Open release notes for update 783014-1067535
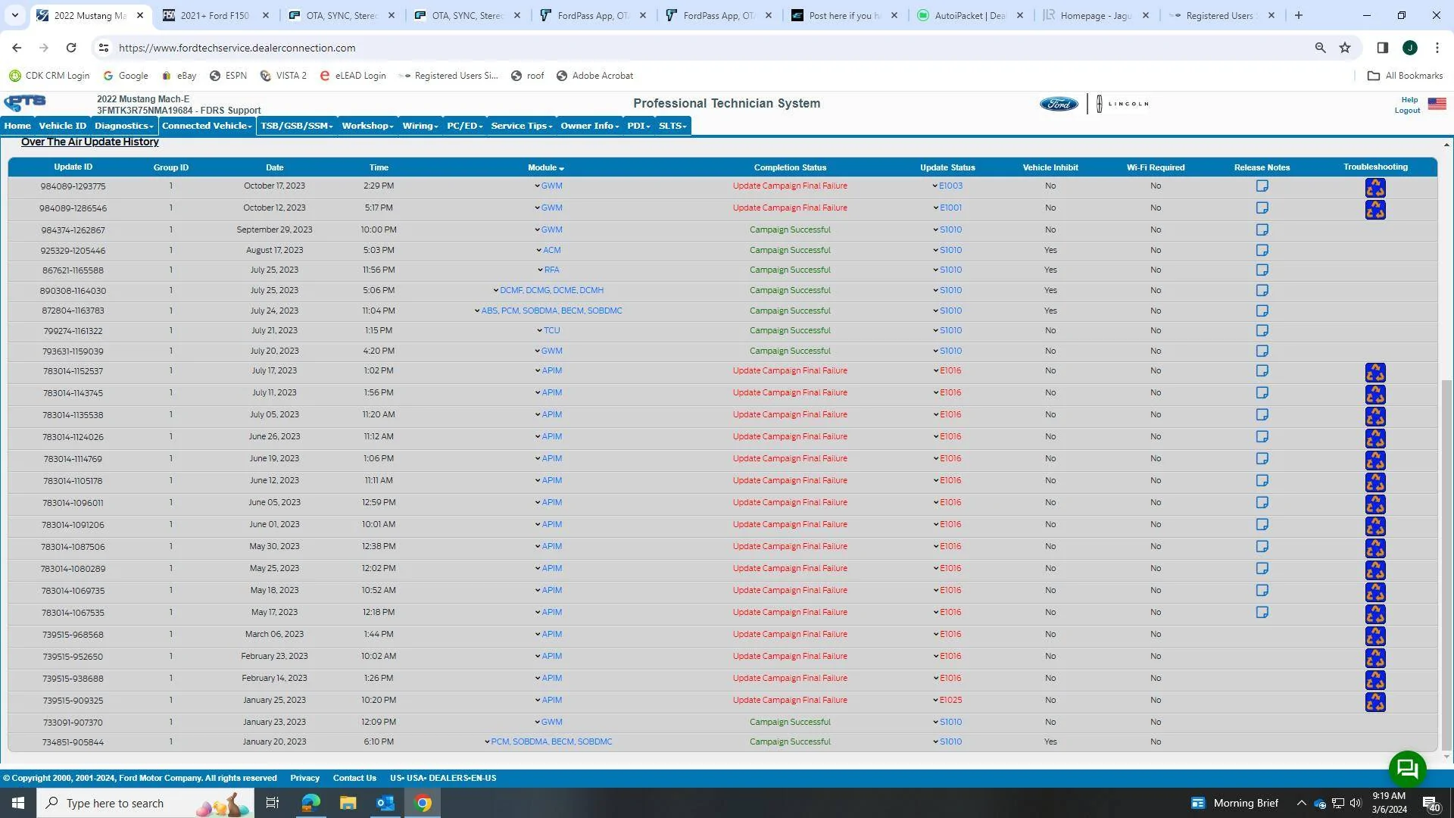1454x818 pixels. click(1262, 613)
